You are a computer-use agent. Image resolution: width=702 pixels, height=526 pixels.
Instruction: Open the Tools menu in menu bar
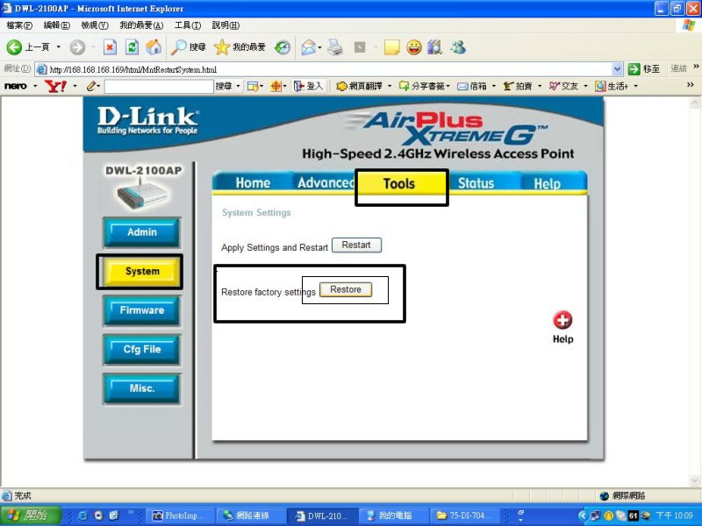(x=188, y=25)
